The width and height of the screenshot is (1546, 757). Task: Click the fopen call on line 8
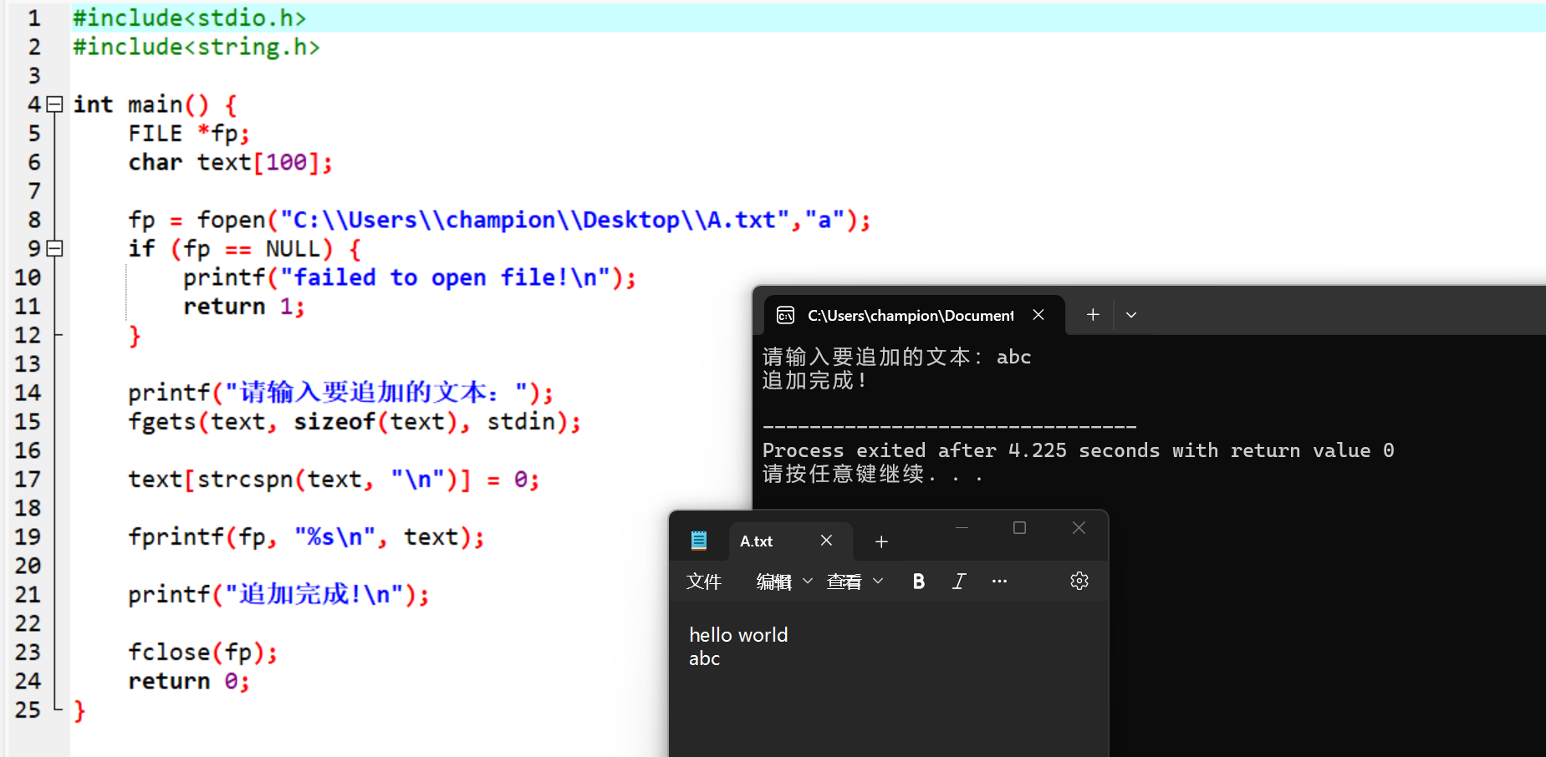pos(499,220)
